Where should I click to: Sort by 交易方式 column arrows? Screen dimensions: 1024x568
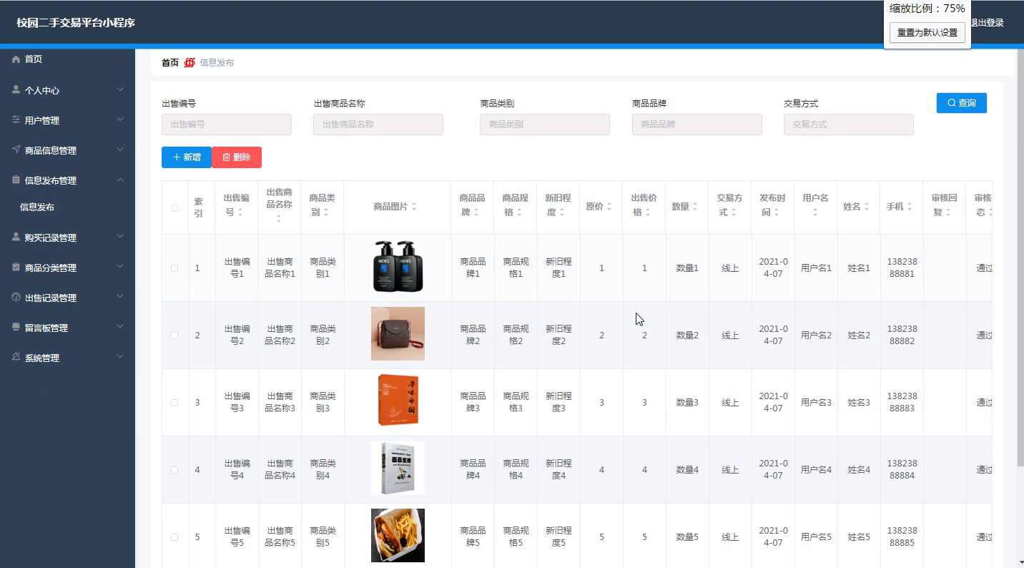coord(734,212)
